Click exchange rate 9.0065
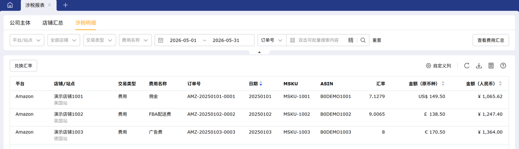The image size is (519, 149). (377, 114)
